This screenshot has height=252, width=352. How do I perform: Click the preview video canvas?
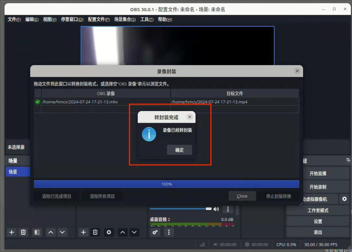[x=177, y=46]
